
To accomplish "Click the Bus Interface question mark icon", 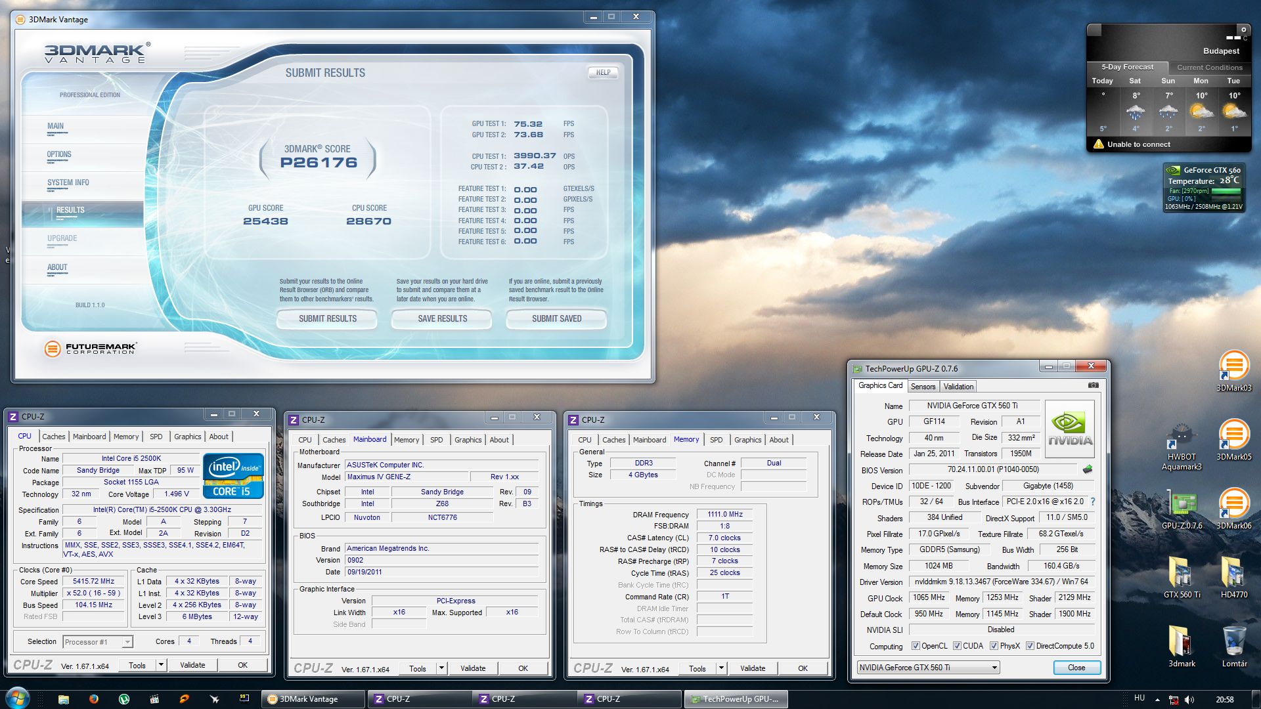I will pos(1093,502).
